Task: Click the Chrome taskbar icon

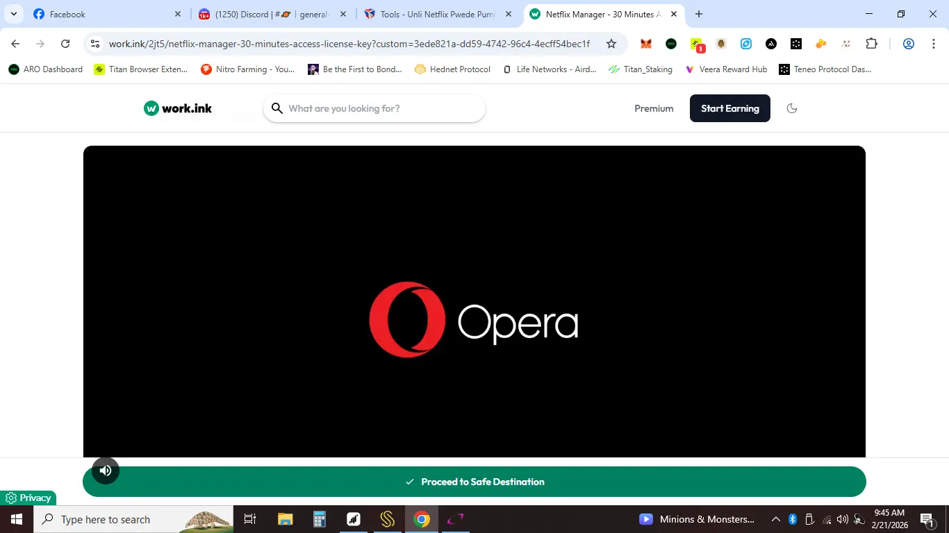Action: point(422,519)
